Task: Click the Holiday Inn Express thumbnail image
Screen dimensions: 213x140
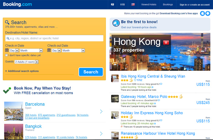Action: pyautogui.click(x=115, y=115)
